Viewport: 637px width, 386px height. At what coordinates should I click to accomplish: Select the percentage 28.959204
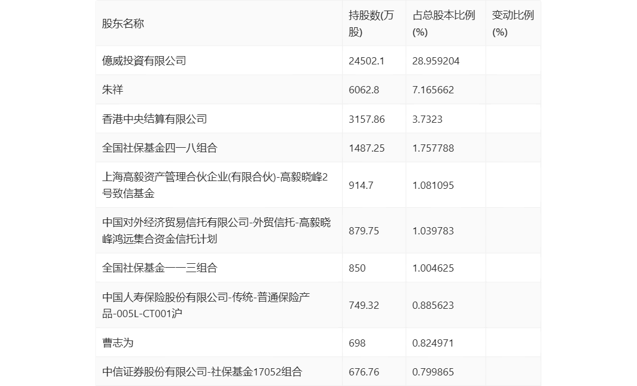click(436, 61)
